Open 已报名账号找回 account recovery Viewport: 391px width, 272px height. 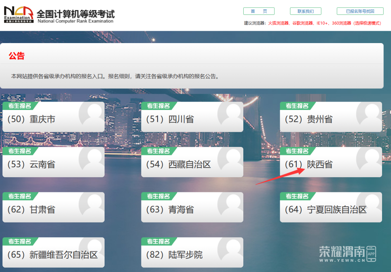[360, 11]
